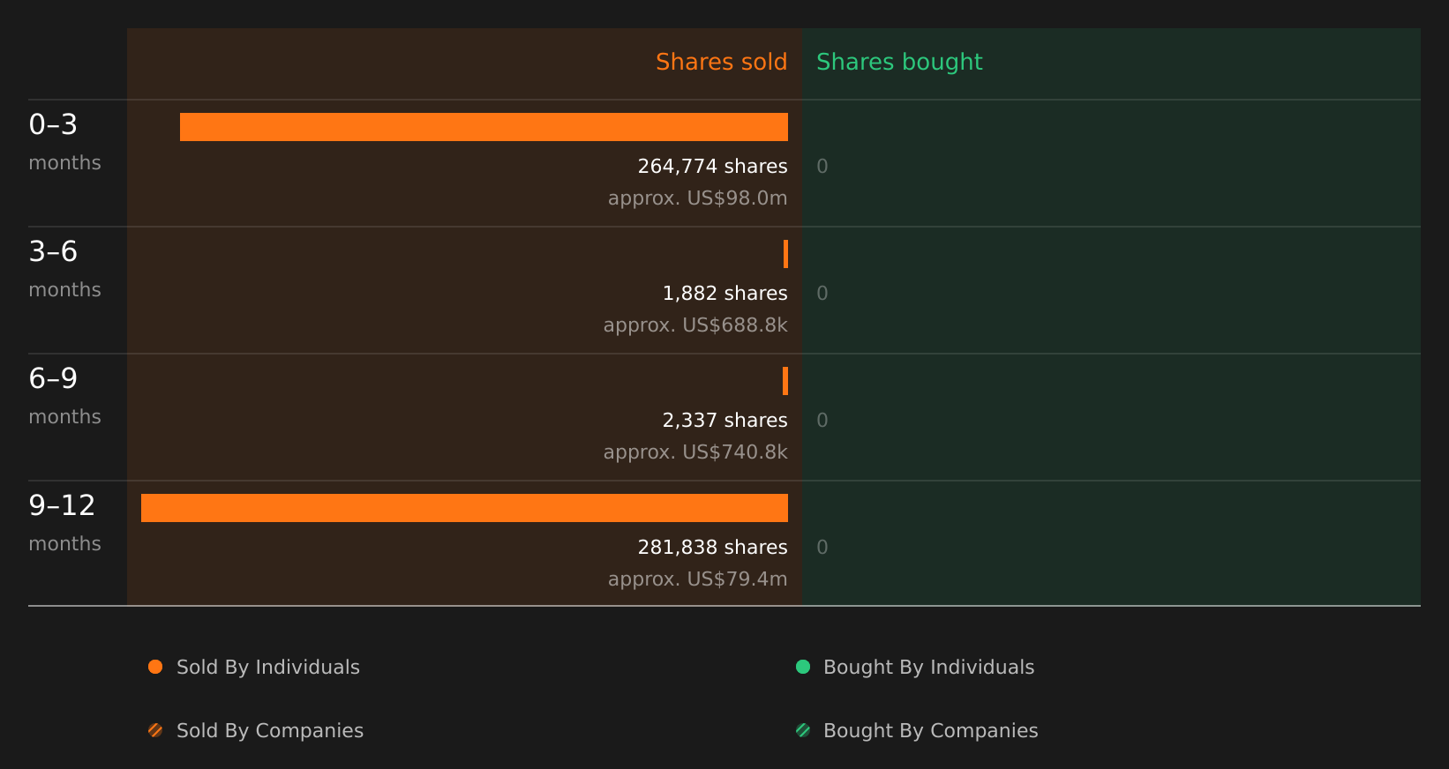Select the Sold By Companies legend label
Screen dimensions: 1449x769
[x=270, y=731]
